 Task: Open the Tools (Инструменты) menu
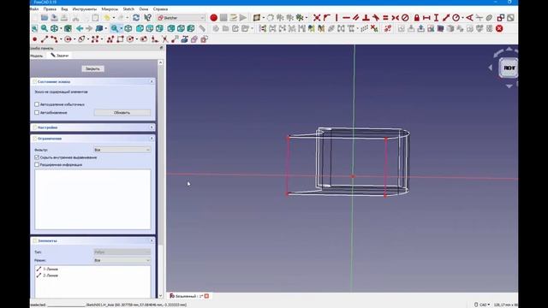point(84,9)
